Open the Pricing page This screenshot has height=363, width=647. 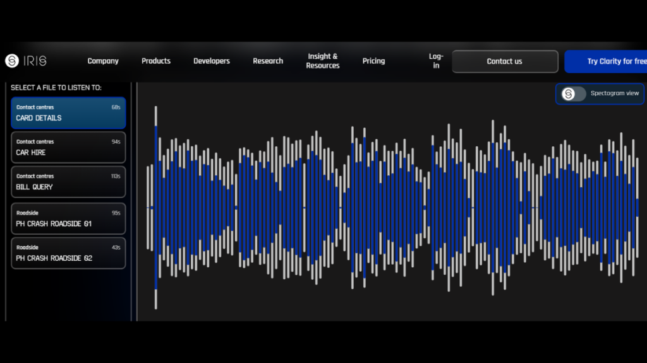point(373,61)
